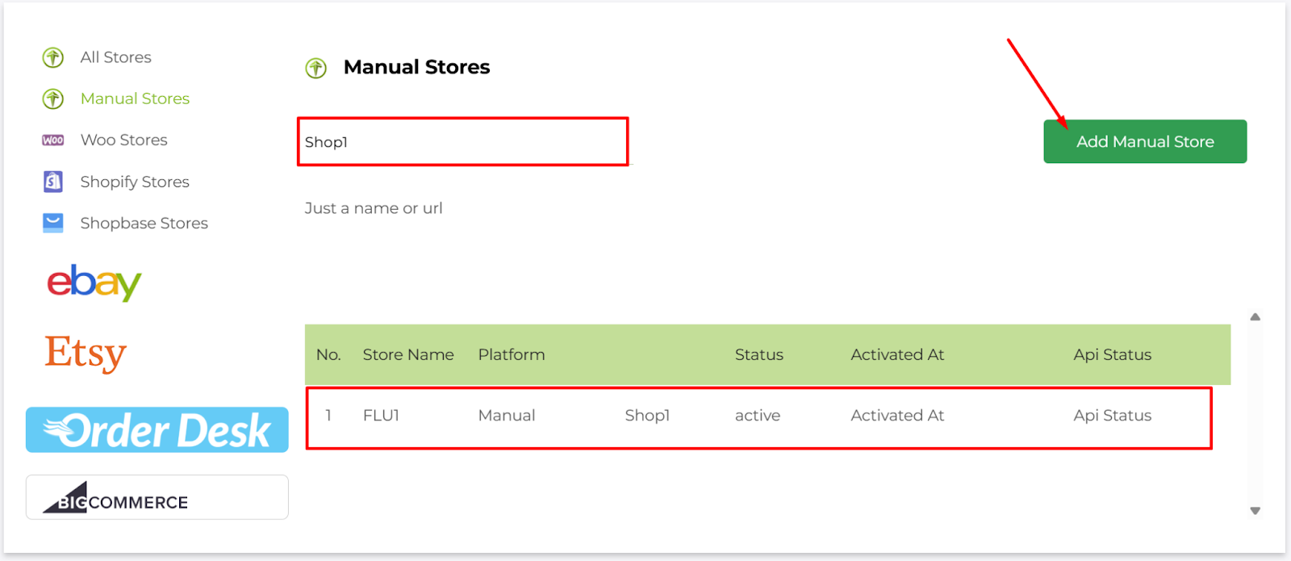Click the All Stores palm icon
This screenshot has width=1291, height=561.
(x=53, y=57)
